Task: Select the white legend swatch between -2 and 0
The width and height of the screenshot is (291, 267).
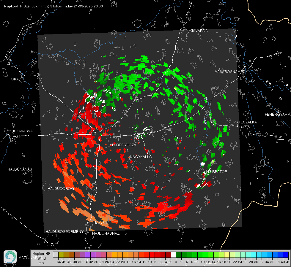Action: [x=173, y=255]
